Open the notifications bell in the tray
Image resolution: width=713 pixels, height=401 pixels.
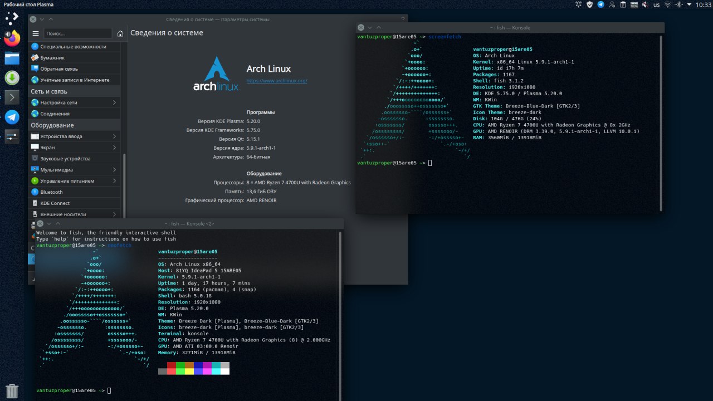tap(578, 4)
